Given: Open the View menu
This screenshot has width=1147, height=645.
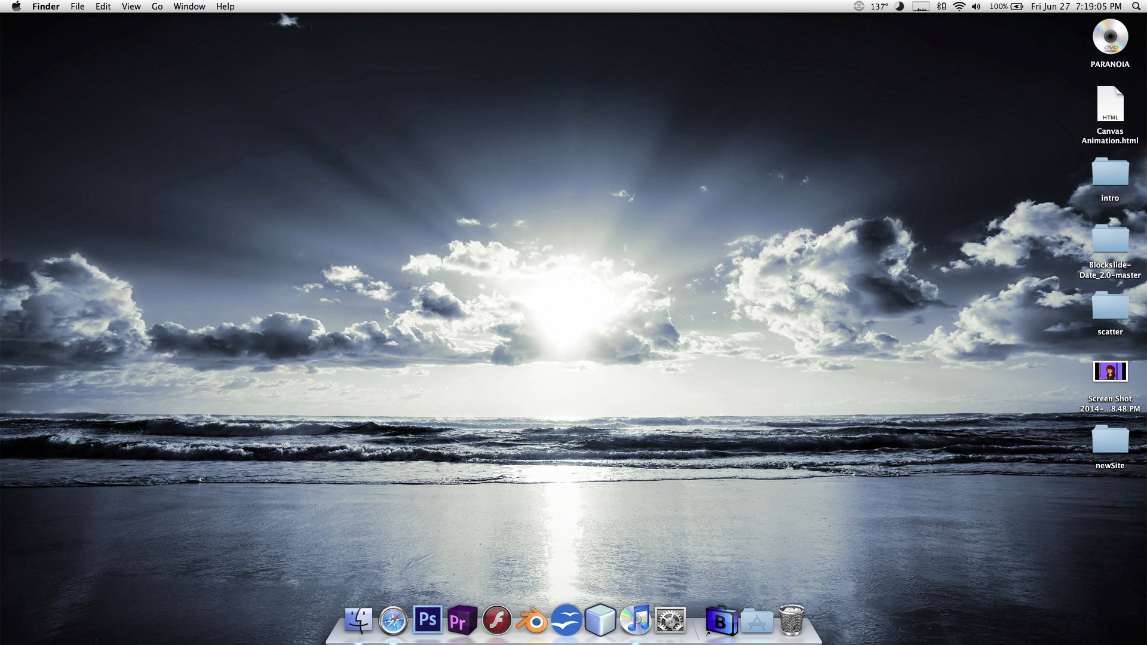Looking at the screenshot, I should click(131, 7).
